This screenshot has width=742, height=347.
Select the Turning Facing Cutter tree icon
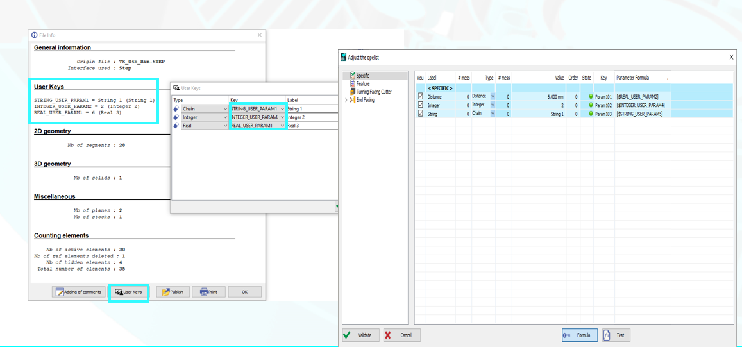click(353, 92)
